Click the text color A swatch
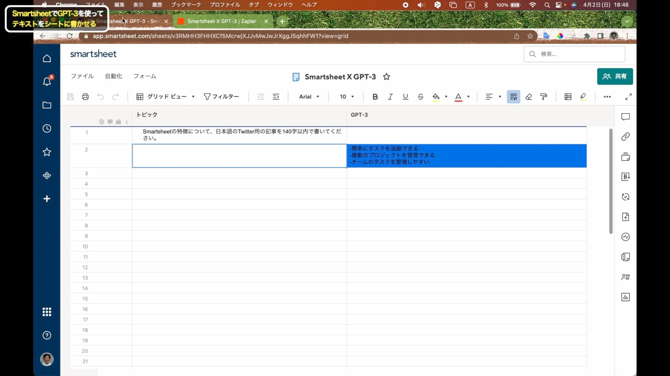This screenshot has height=376, width=670. pos(458,97)
